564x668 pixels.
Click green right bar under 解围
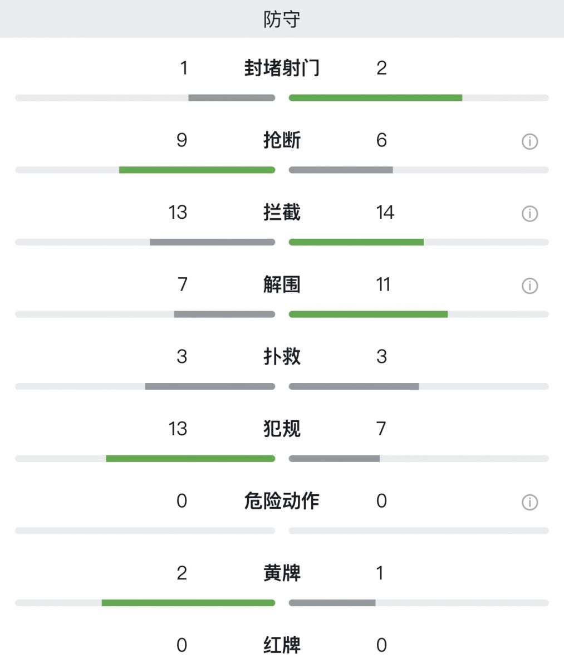coord(368,315)
